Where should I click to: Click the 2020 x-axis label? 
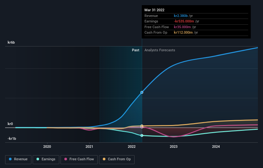click(x=47, y=147)
